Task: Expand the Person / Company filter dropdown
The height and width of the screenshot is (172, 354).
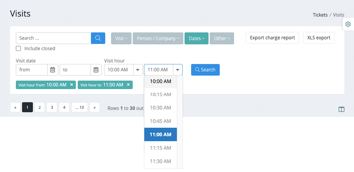Action: 158,38
